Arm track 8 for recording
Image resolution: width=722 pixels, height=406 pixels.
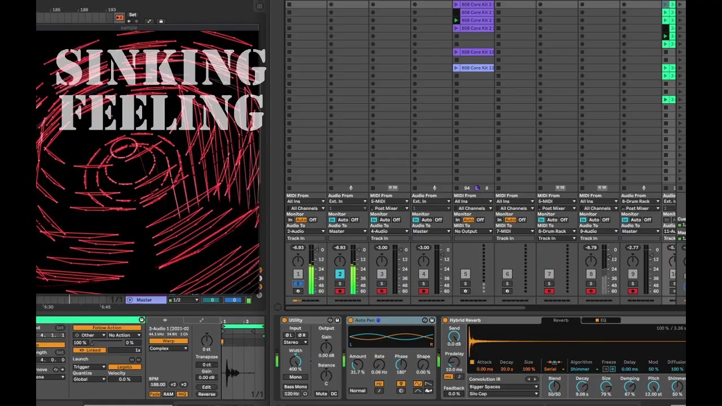pos(591,291)
